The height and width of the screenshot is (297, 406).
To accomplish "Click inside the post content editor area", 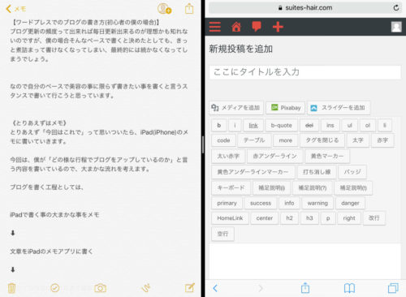I will click(305, 261).
